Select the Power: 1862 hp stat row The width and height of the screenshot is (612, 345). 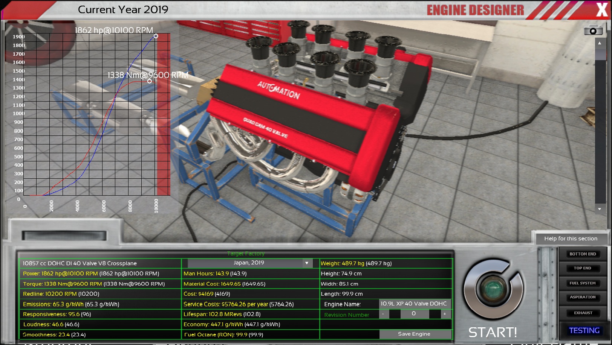click(x=100, y=274)
